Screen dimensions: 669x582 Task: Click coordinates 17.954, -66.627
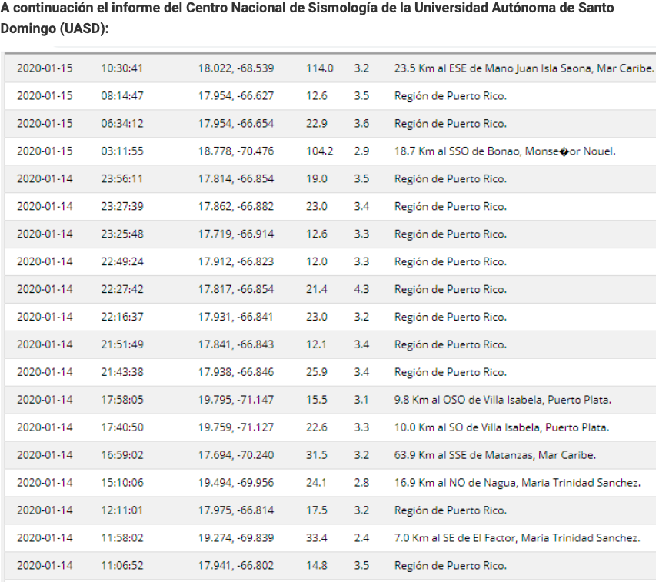pos(236,96)
